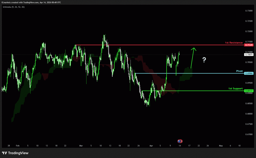Viewport: 256px width, 158px height.
Task: Click the current price 0.70875 label
Action: point(249,54)
